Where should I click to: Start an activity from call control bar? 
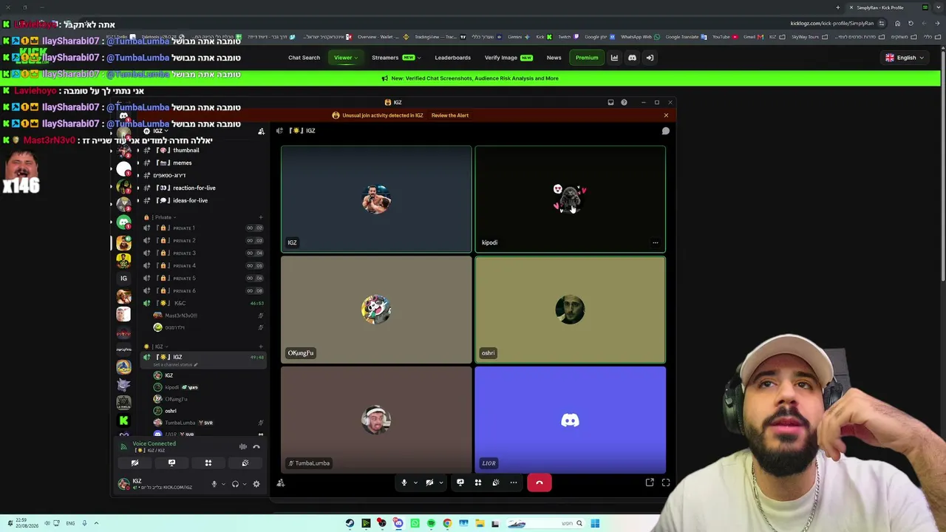[478, 482]
